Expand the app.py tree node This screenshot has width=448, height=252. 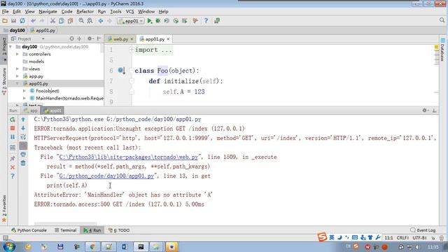17,76
